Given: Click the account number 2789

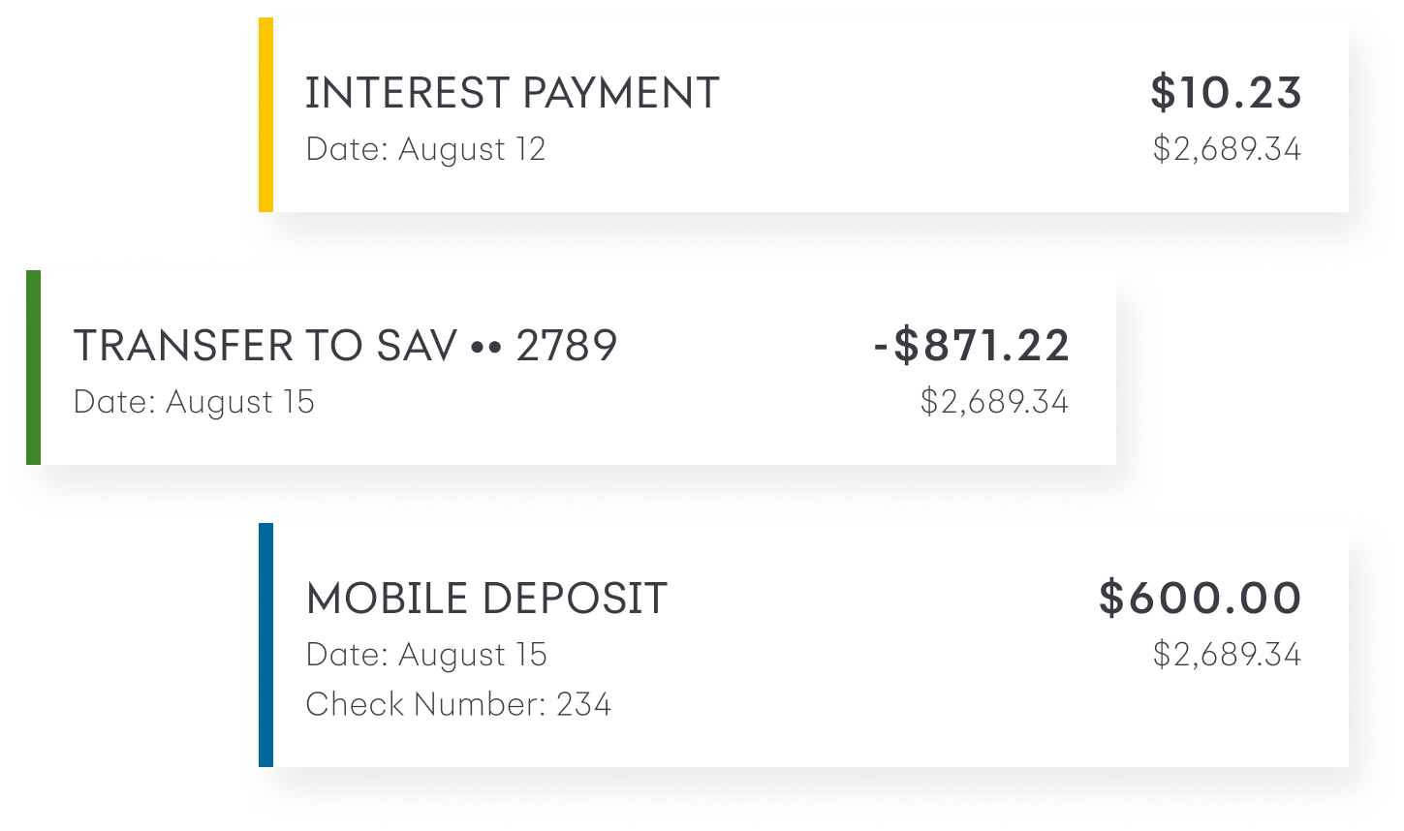Looking at the screenshot, I should pos(567,346).
